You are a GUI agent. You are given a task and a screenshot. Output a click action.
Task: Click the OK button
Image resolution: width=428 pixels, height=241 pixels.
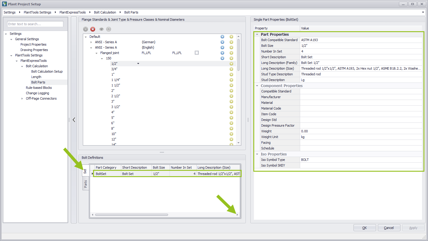point(365,228)
